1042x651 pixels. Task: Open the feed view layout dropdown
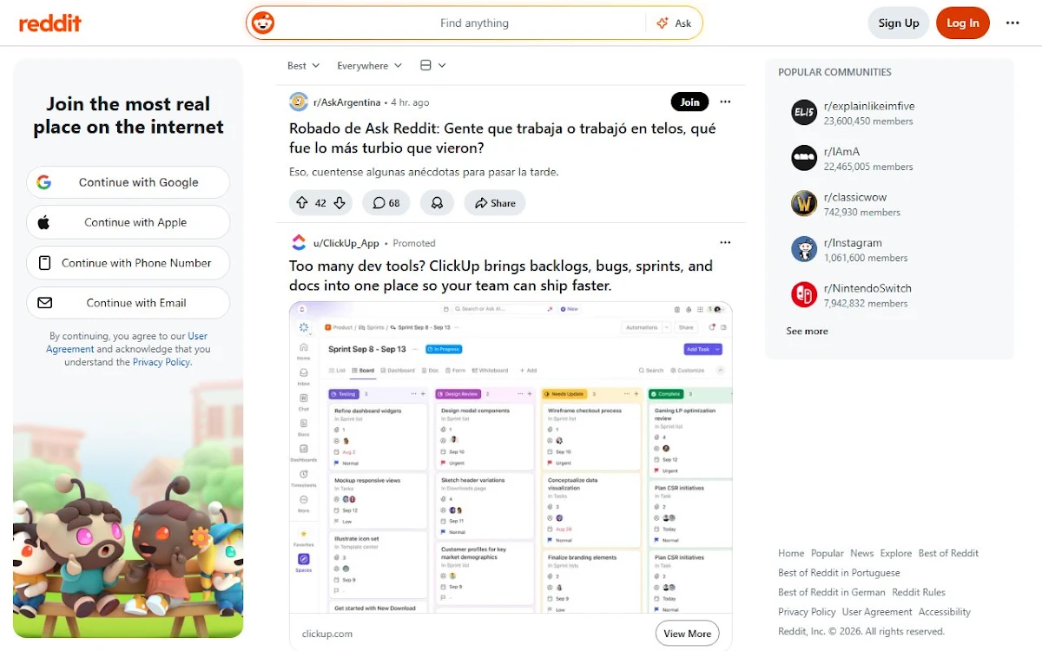pyautogui.click(x=432, y=65)
